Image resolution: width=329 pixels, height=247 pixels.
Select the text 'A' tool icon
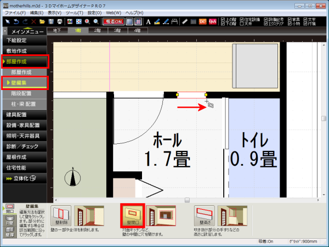148,21
